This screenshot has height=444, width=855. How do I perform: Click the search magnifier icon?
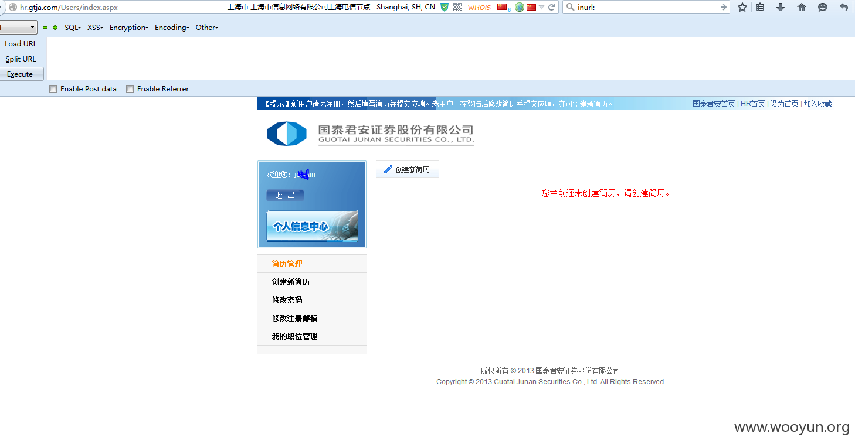pyautogui.click(x=570, y=7)
